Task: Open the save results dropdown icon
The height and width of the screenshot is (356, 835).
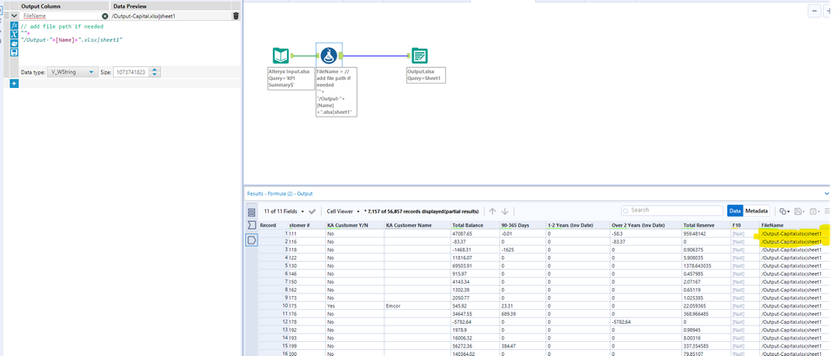Action: pos(799,211)
